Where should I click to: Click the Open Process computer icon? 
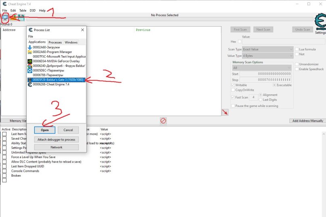[5, 18]
